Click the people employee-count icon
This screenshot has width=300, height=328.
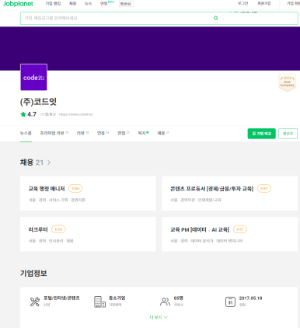tap(165, 302)
